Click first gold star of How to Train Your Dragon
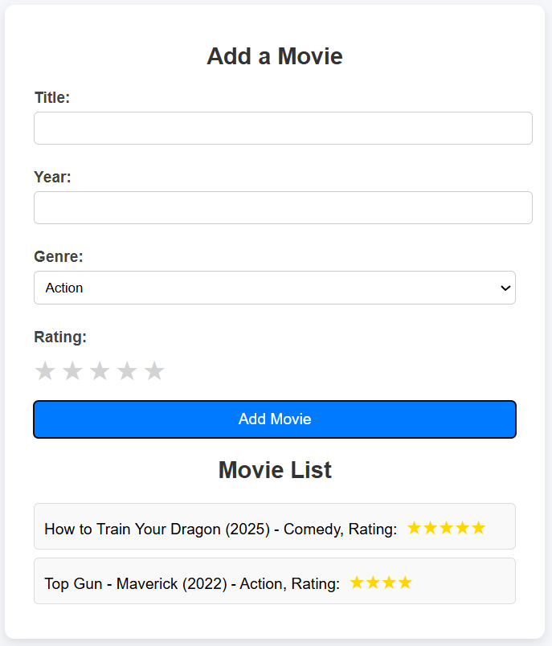 point(415,528)
